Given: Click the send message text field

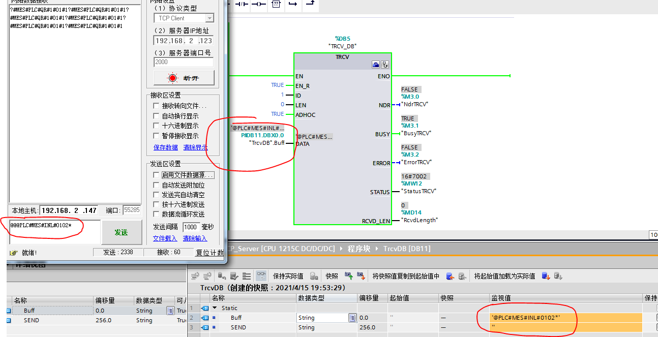Looking at the screenshot, I should coord(54,232).
